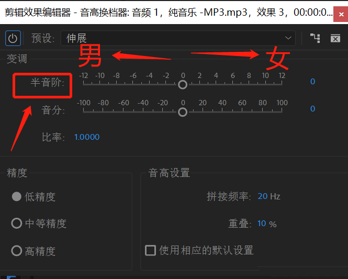Viewport: 348px width, 279px height.
Task: Edit the 比率 value 1.0000
Action: [x=87, y=137]
